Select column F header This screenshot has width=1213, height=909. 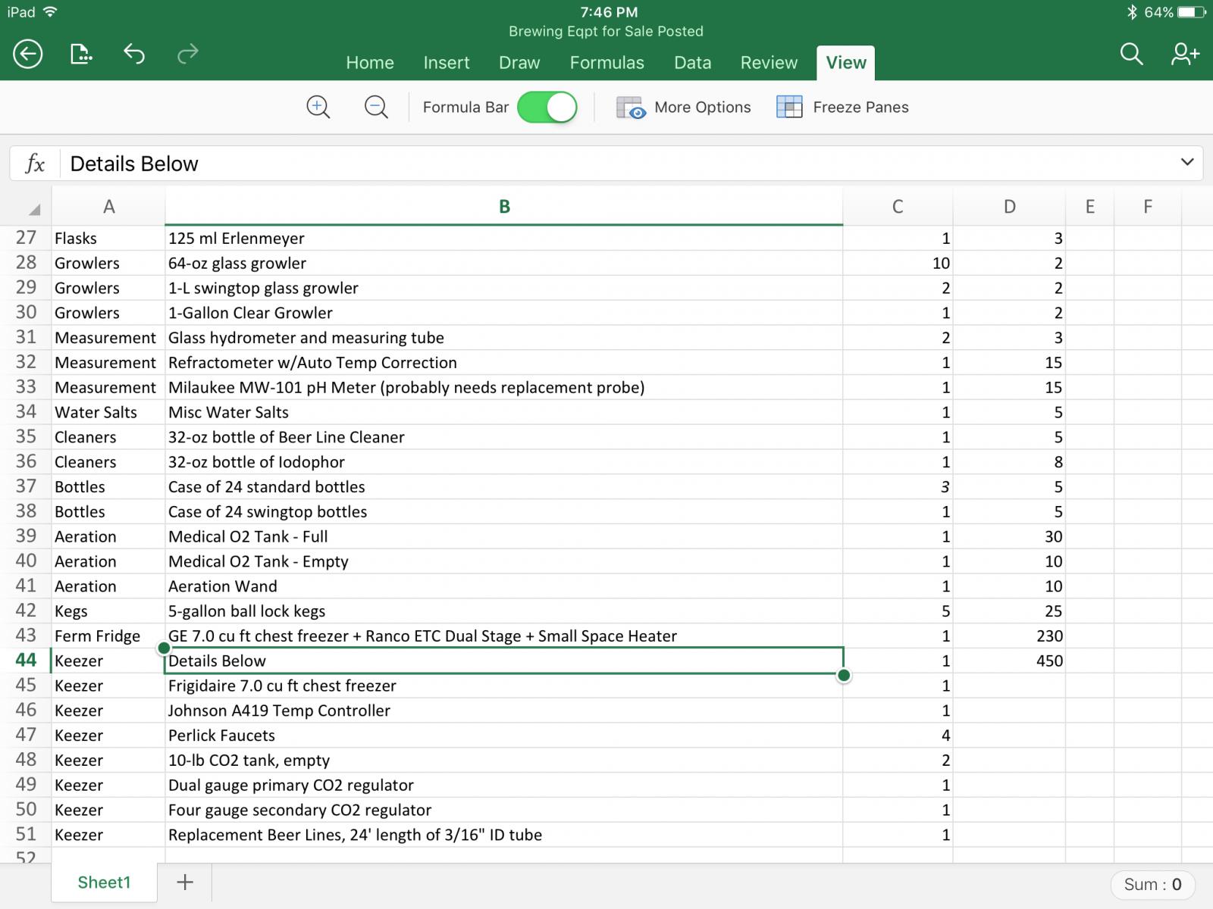pos(1148,207)
